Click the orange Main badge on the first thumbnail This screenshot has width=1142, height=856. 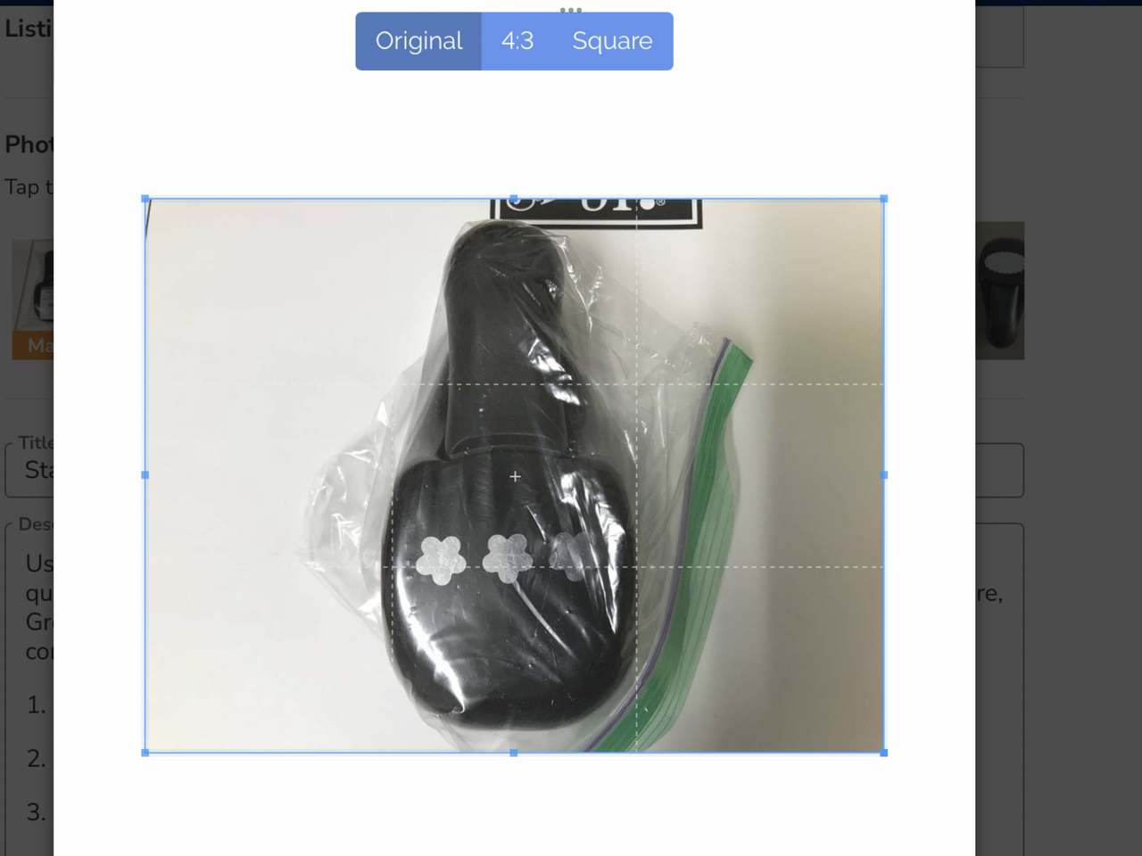tap(33, 345)
